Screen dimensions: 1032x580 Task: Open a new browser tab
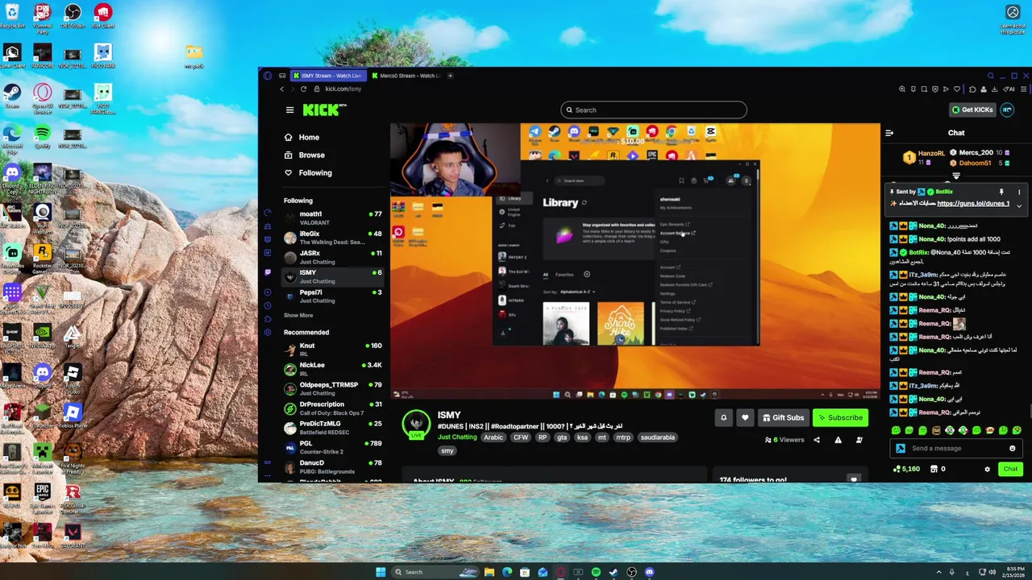(x=451, y=76)
